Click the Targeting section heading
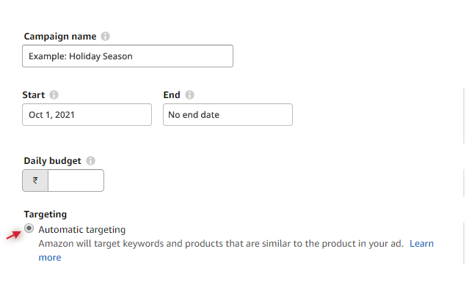466x295 pixels. [x=45, y=214]
